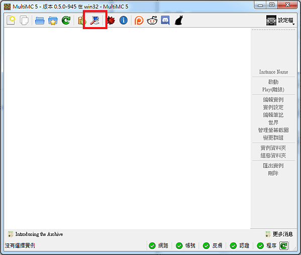Open 組態資料夾
Image resolution: width=301 pixels, height=255 pixels.
click(x=273, y=156)
